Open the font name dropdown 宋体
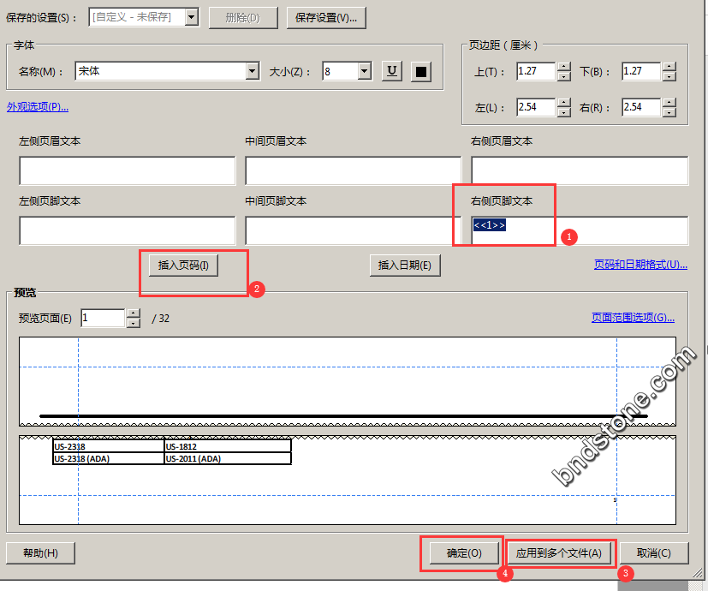 (252, 71)
